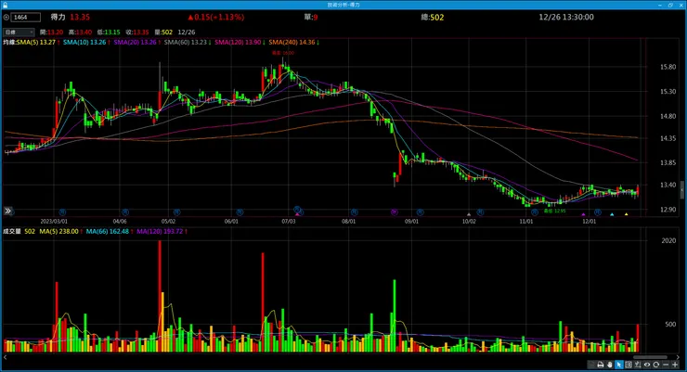This screenshot has width=687, height=372.
Task: Click the circled event marker near 08/01
Action: pos(354,212)
